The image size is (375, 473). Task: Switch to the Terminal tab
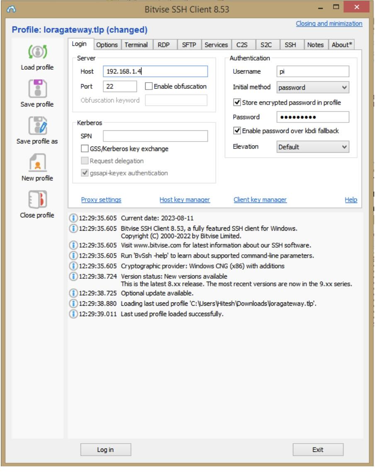pyautogui.click(x=136, y=45)
